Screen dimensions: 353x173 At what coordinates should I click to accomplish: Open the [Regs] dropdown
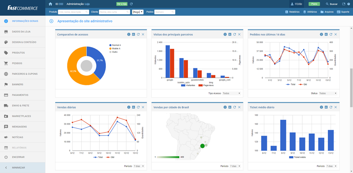[138, 12]
